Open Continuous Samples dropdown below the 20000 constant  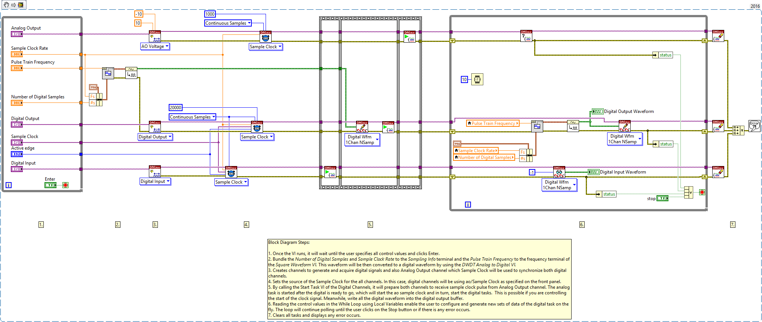(x=192, y=117)
